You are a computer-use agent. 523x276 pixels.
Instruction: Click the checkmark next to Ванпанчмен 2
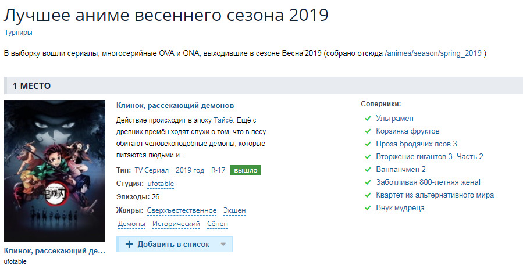click(x=368, y=170)
